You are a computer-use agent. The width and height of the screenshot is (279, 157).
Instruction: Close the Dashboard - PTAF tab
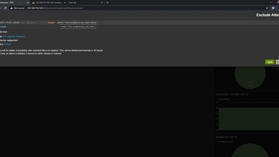click(x=28, y=3)
